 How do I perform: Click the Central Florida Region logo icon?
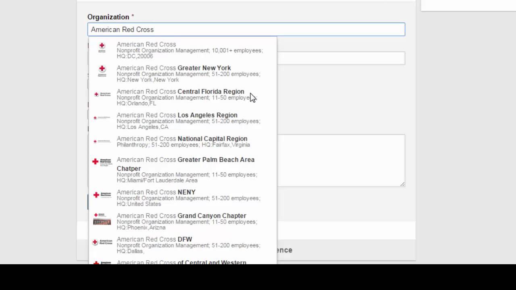(102, 94)
